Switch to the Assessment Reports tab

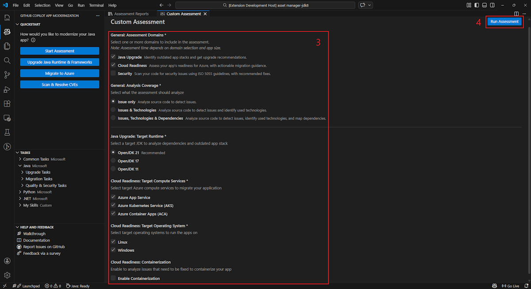(131, 14)
